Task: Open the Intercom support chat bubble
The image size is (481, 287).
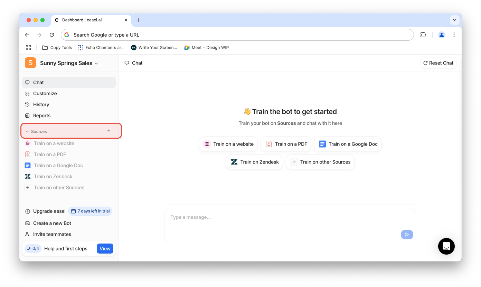Action: (446, 246)
